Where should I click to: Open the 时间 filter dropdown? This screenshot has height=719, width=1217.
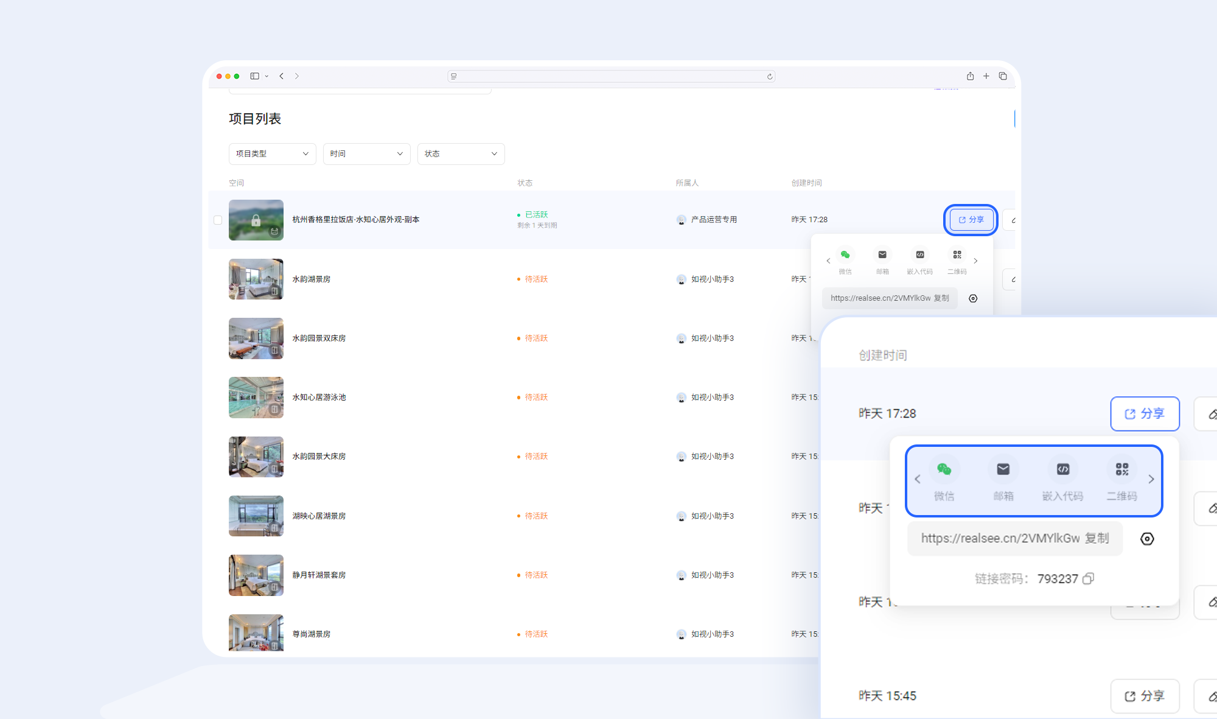coord(366,153)
